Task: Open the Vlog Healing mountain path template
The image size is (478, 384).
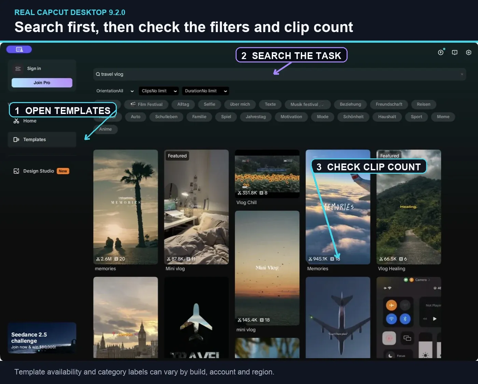Action: click(x=409, y=207)
